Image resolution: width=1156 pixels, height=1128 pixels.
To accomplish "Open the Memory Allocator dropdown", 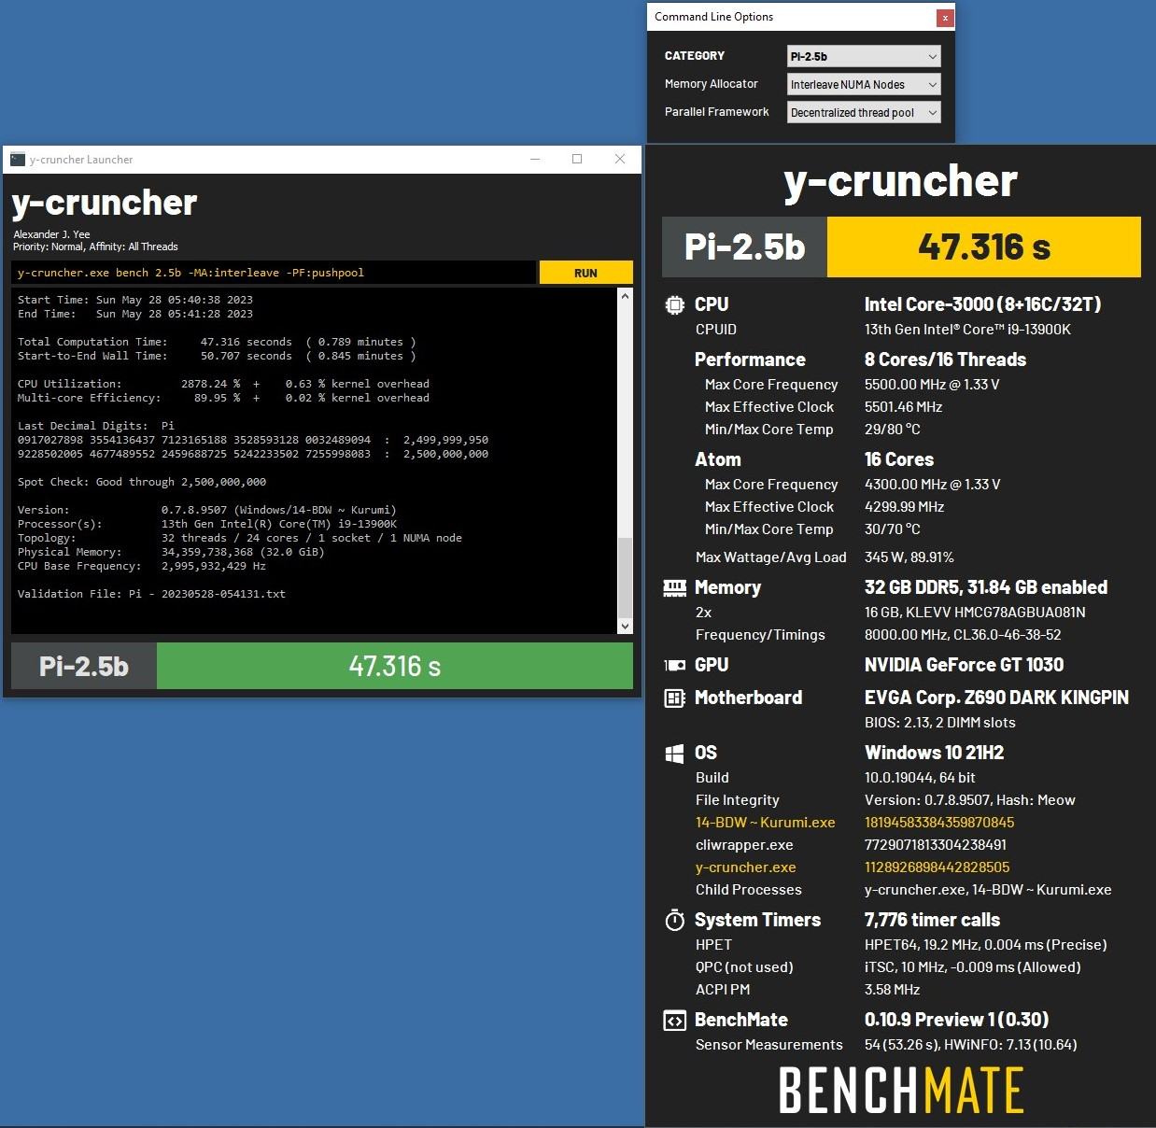I will pos(864,84).
